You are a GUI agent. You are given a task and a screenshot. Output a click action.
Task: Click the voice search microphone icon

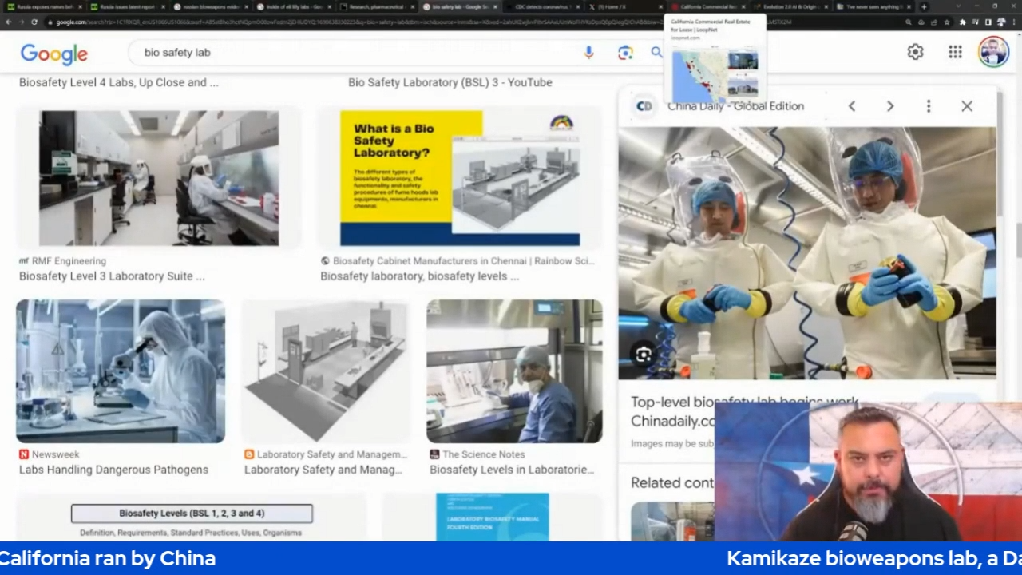[x=588, y=53]
